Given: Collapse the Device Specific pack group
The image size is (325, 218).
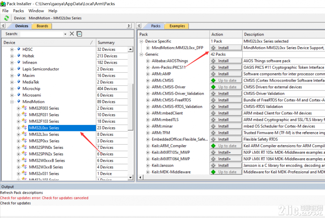Looking at the screenshot, I should [x=141, y=41].
